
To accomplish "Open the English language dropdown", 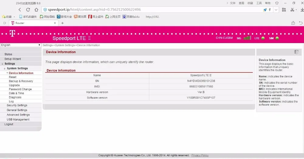I will click(21, 45).
